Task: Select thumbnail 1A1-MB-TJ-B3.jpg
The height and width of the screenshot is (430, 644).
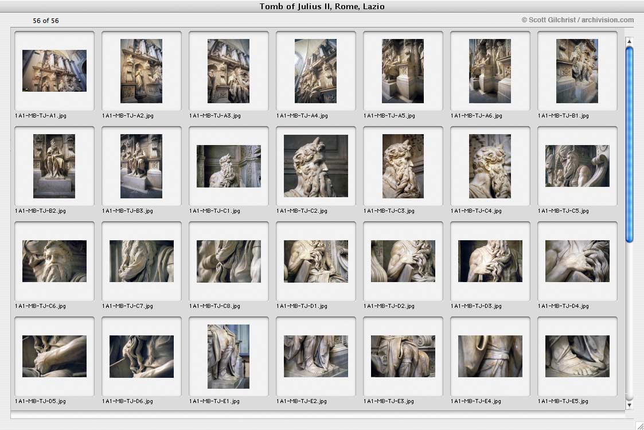Action: [x=141, y=166]
